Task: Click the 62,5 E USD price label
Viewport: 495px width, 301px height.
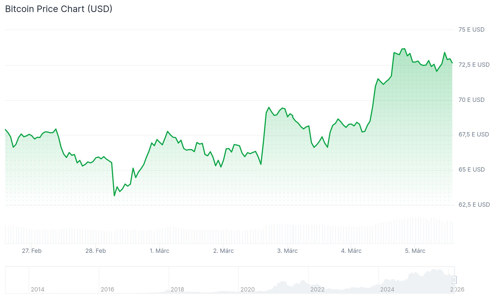Action: [474, 205]
